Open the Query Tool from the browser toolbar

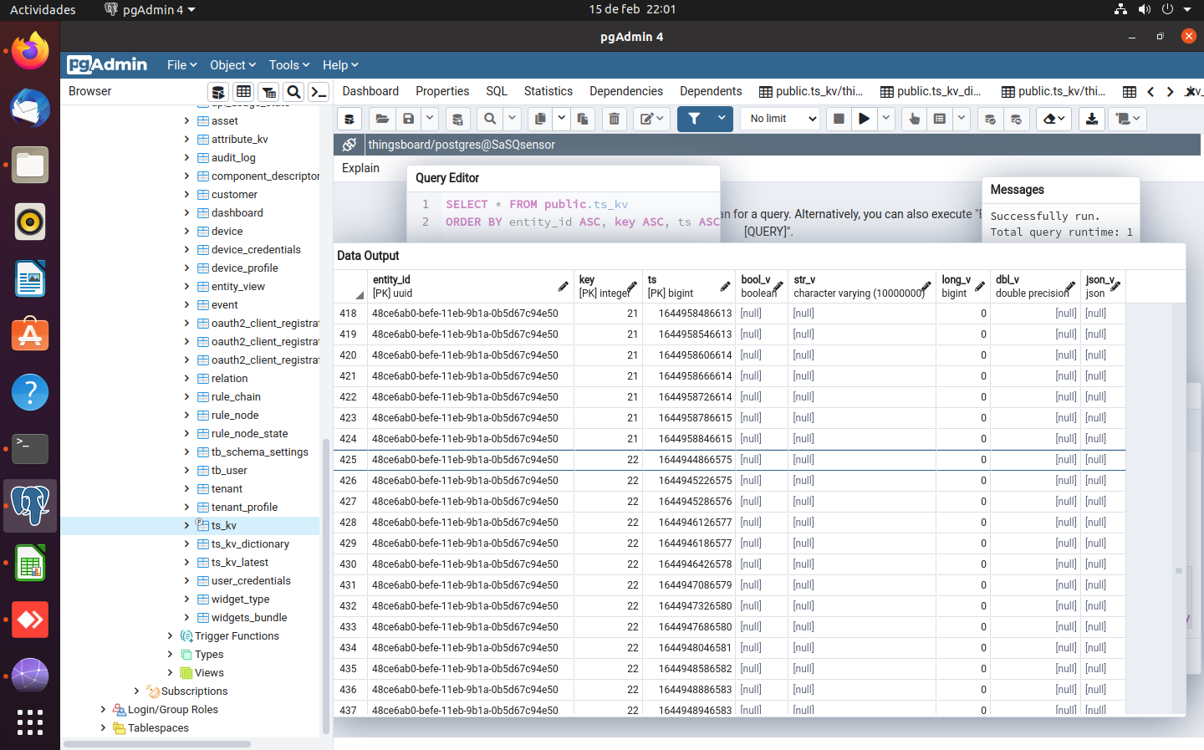(x=218, y=91)
